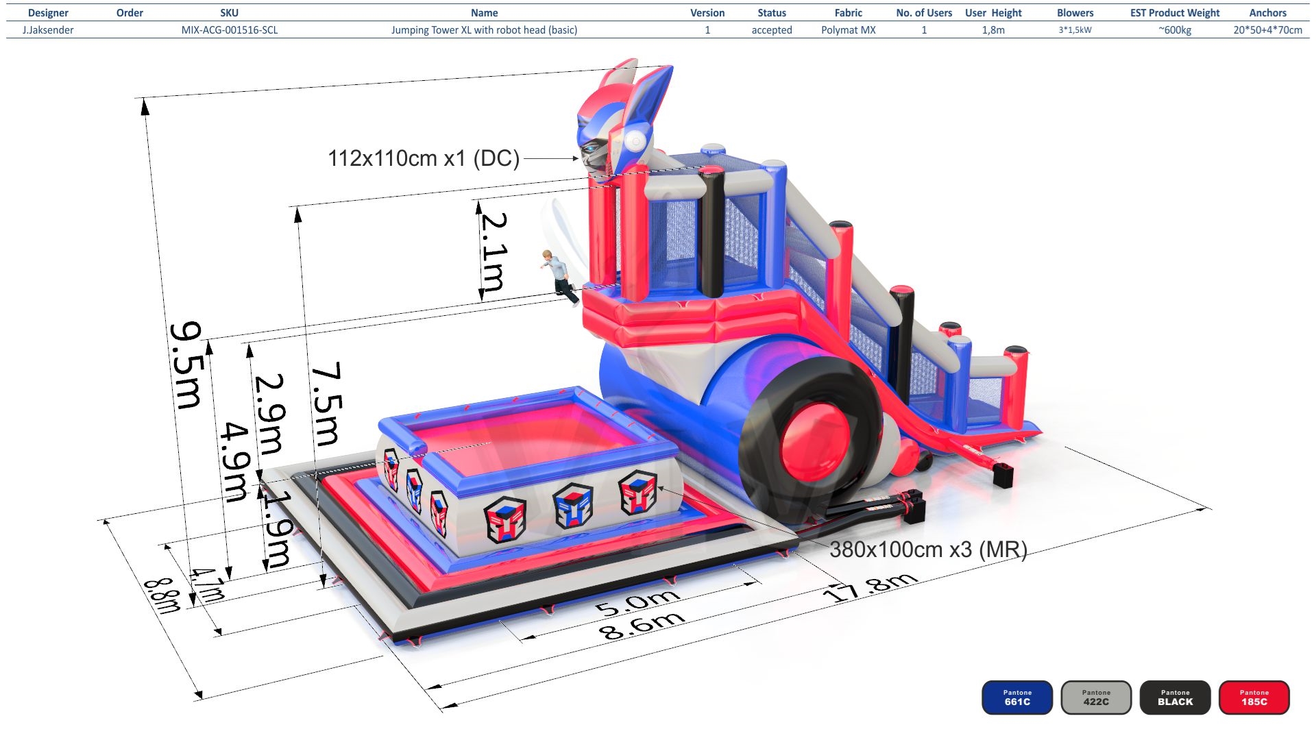This screenshot has width=1316, height=740.
Task: Click the "380x100cm x3 (MR)" annotation
Action: coord(929,550)
